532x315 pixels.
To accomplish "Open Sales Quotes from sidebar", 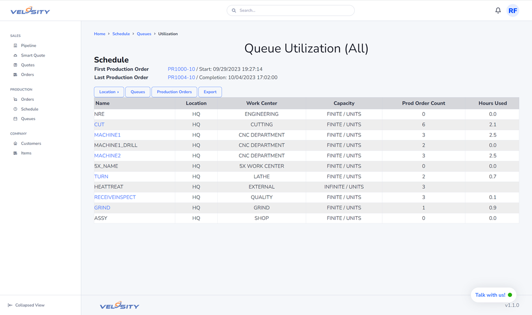I will pos(28,65).
